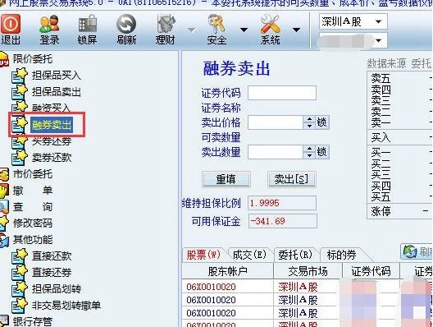Click the 锁屏 lock screen icon
The image size is (433, 327).
(88, 25)
